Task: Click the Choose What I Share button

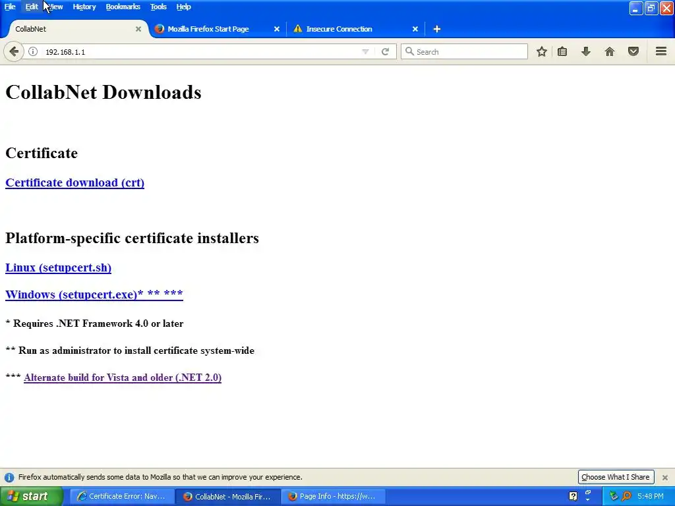Action: tap(616, 477)
